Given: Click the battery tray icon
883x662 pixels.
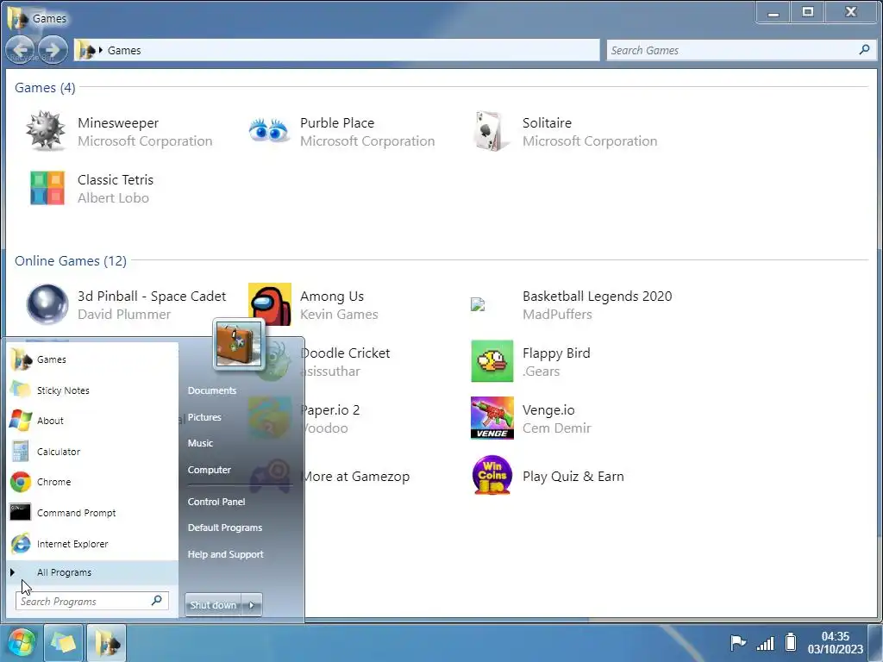Looking at the screenshot, I should click(791, 641).
